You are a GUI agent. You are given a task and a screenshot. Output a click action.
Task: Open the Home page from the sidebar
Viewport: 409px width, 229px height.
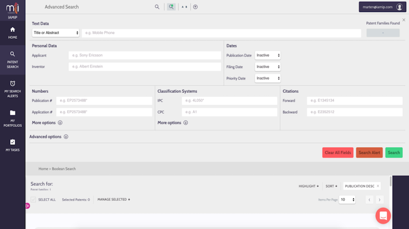click(12, 33)
